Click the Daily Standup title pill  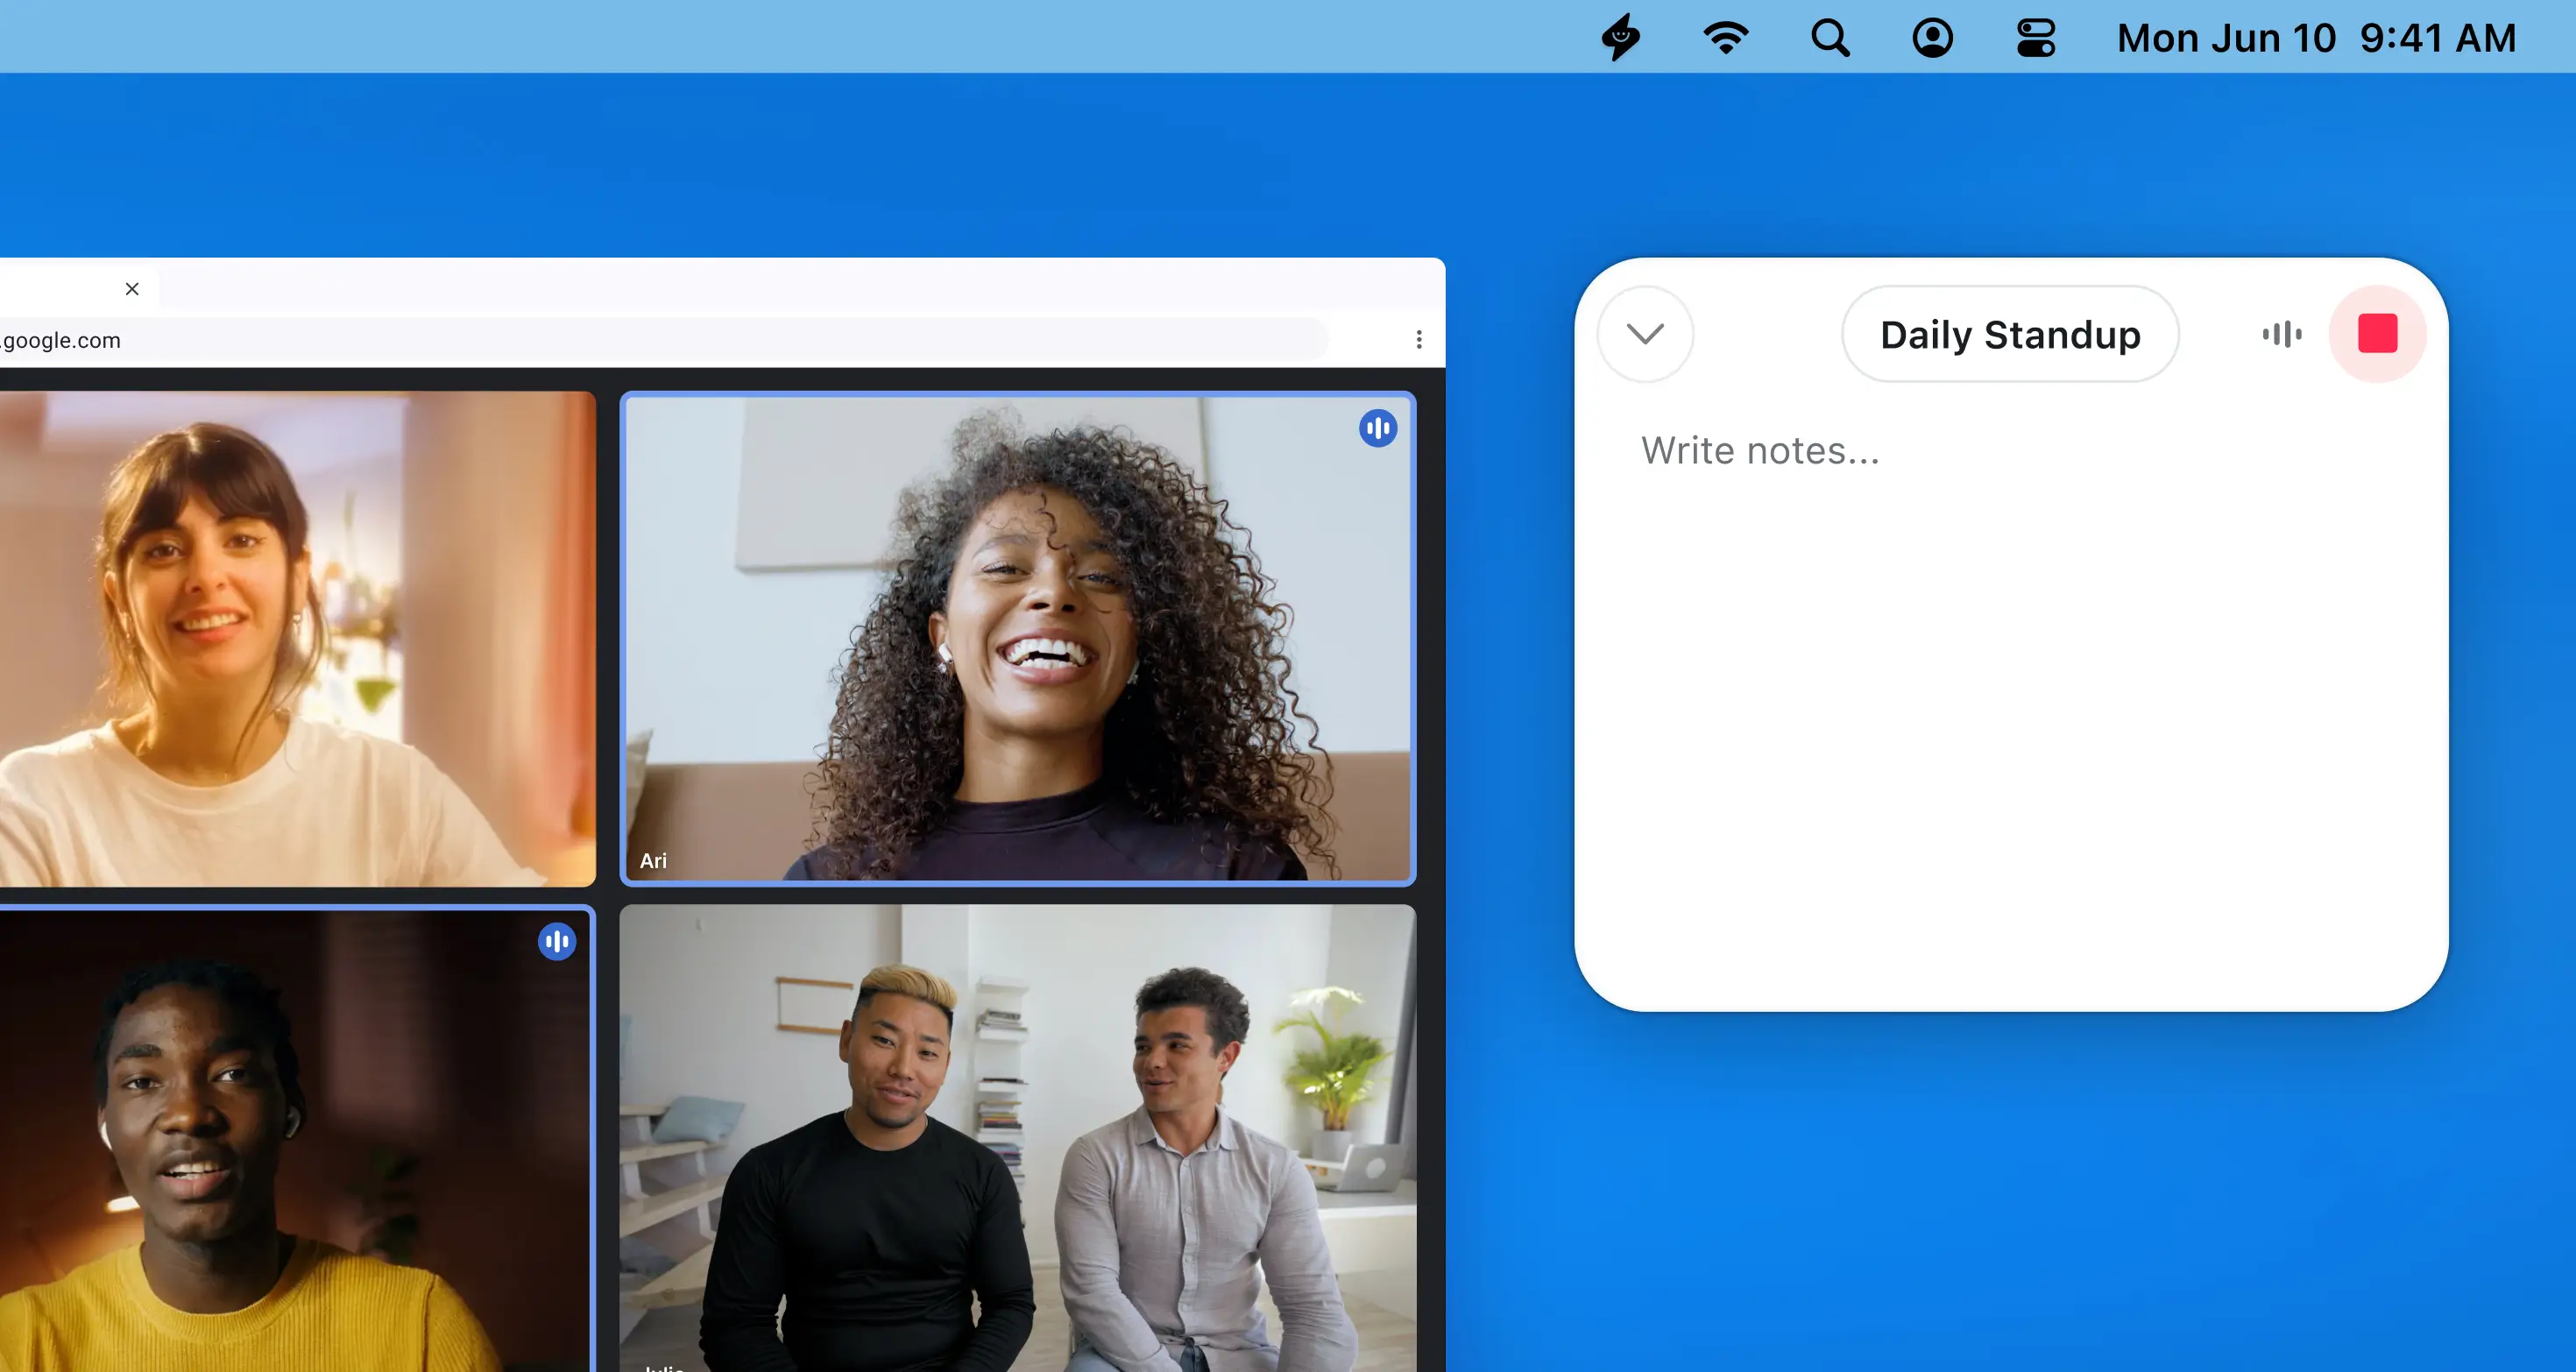[x=2009, y=334]
